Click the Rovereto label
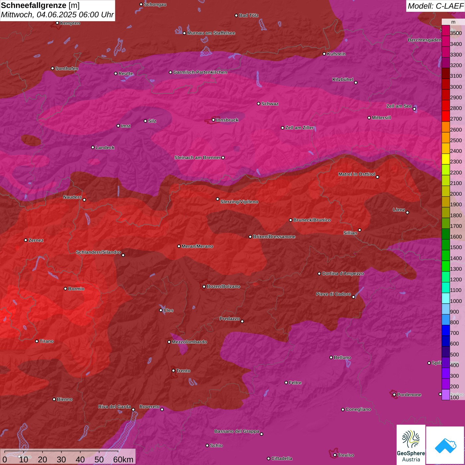Viewport: 465px width, 465px height. point(149,407)
